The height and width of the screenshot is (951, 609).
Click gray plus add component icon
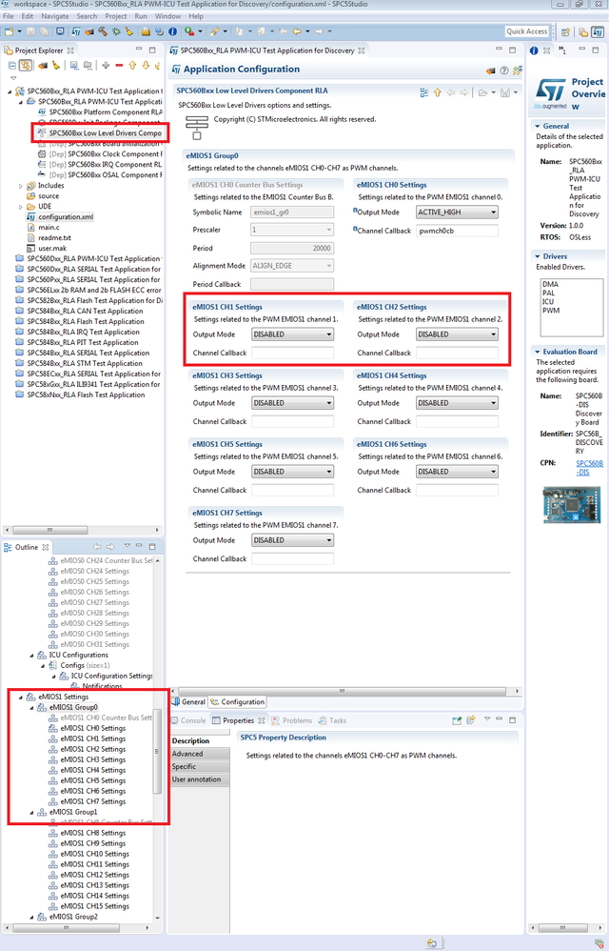coord(106,66)
